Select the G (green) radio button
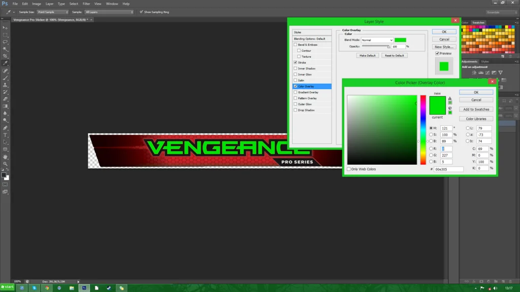Screen dimensions: 520x292 [431, 155]
